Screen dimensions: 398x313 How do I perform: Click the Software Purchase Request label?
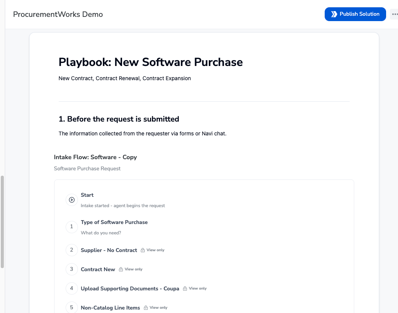(x=87, y=169)
